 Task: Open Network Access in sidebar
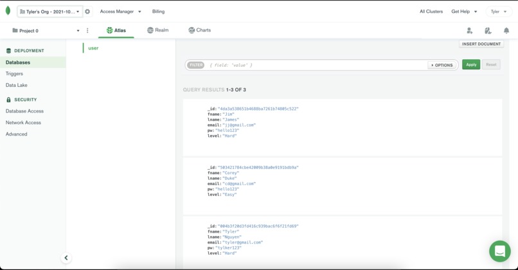pyautogui.click(x=23, y=123)
